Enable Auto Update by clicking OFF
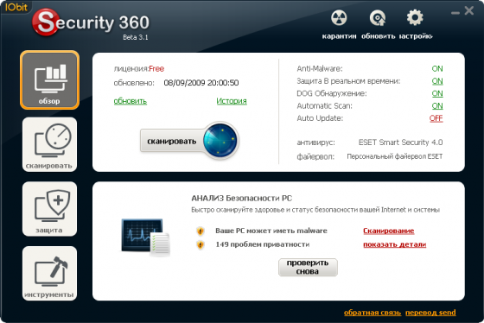484x323 pixels. (436, 118)
